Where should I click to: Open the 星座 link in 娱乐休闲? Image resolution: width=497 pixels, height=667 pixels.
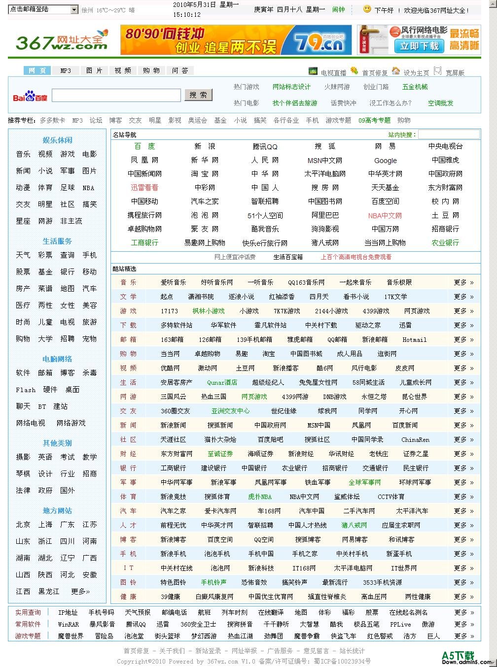[23, 221]
